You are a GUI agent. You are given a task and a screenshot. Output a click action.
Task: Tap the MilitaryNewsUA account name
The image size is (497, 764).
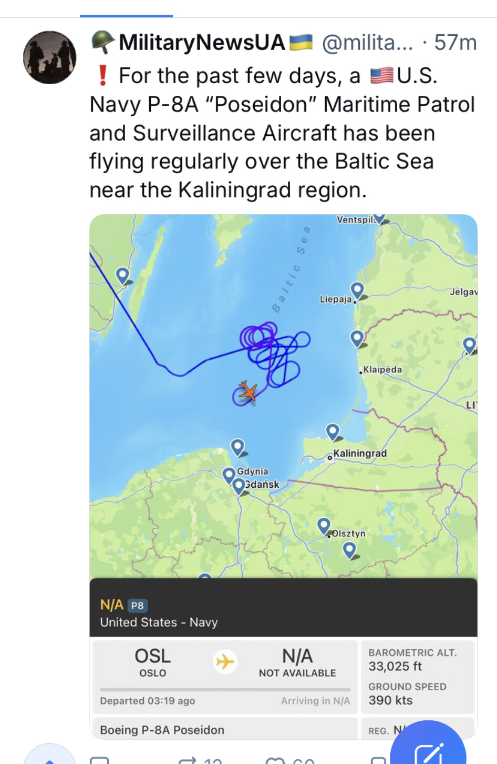202,43
